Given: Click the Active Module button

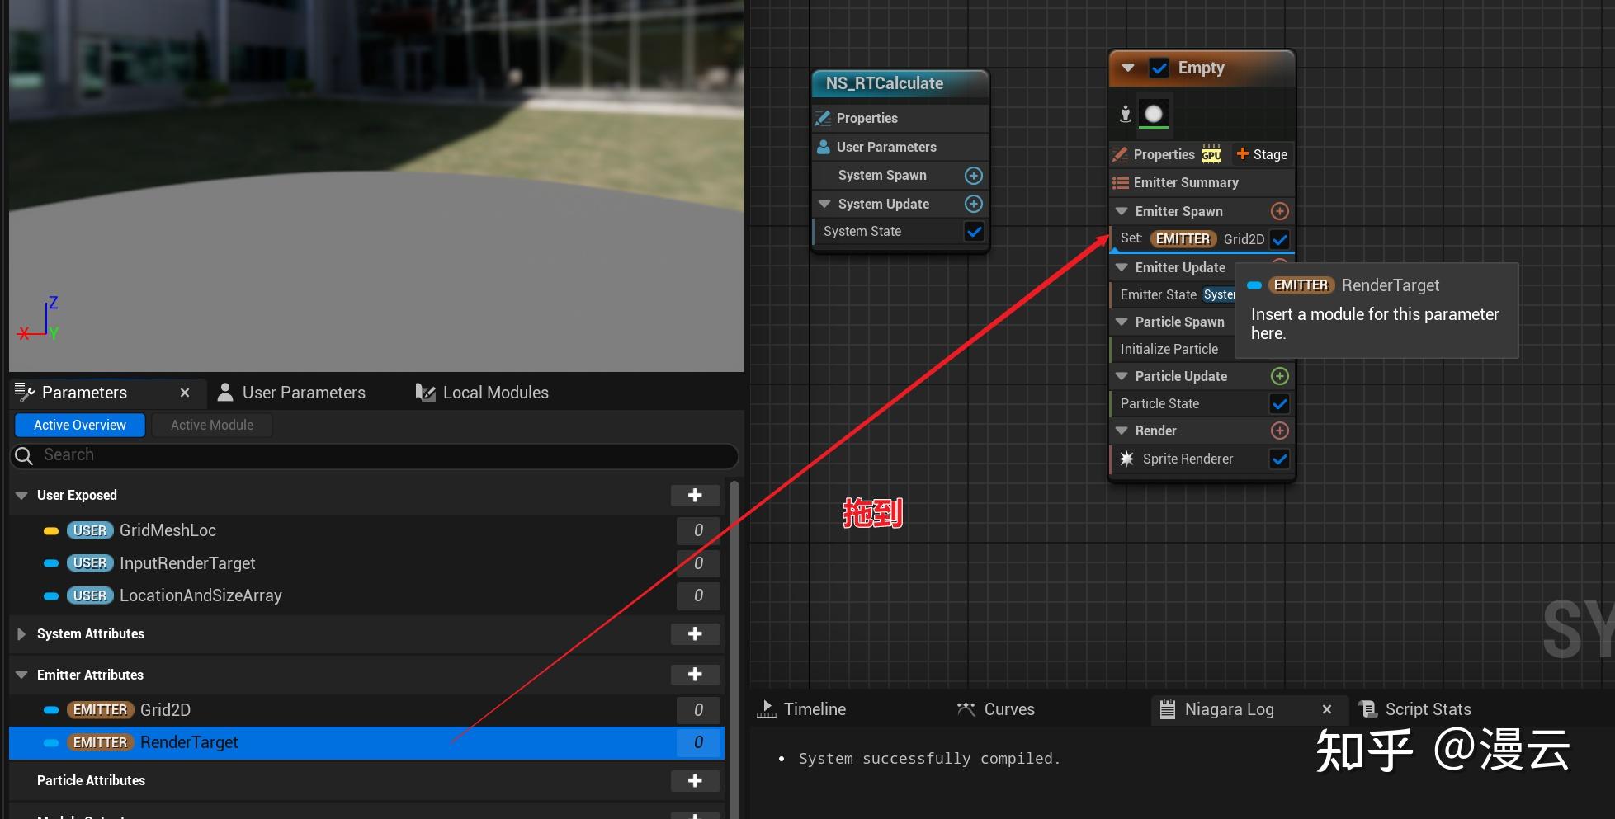Looking at the screenshot, I should (x=211, y=425).
